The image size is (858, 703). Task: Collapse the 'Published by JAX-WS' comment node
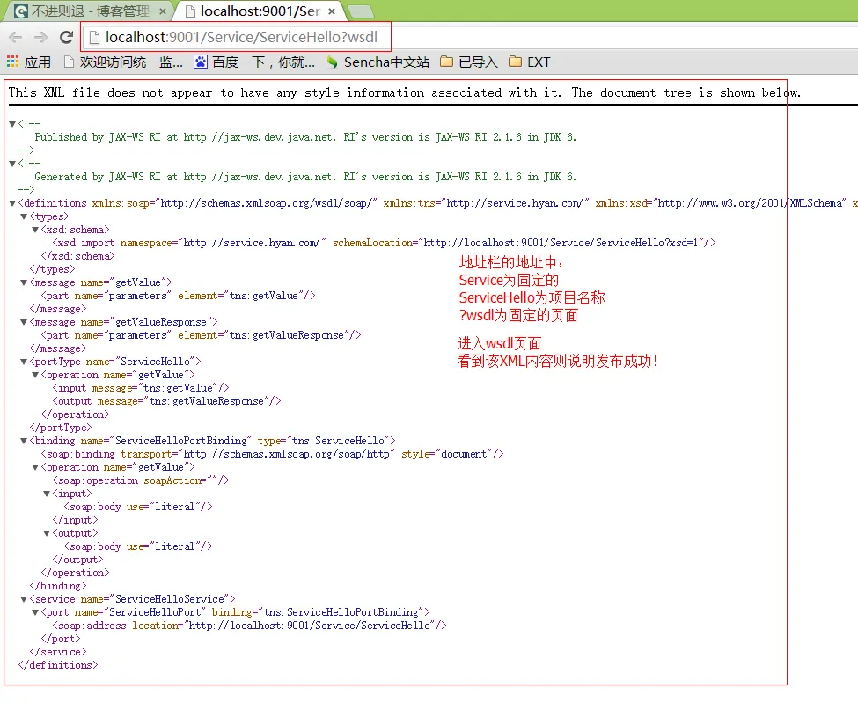[12, 124]
